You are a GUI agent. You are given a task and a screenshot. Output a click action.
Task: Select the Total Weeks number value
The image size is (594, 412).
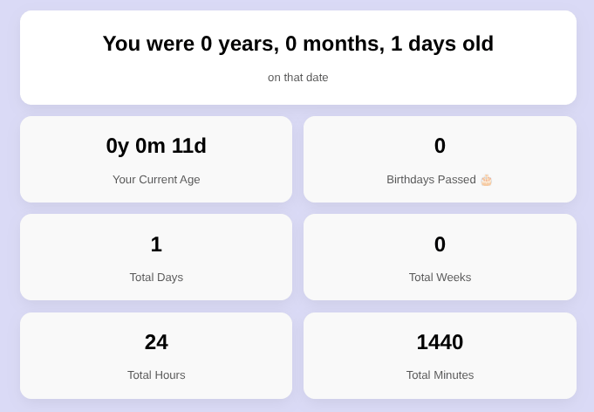point(440,244)
